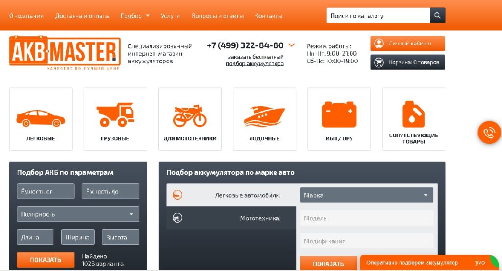Click the floating orange phone callback icon
This screenshot has width=502, height=271.
pos(489,132)
